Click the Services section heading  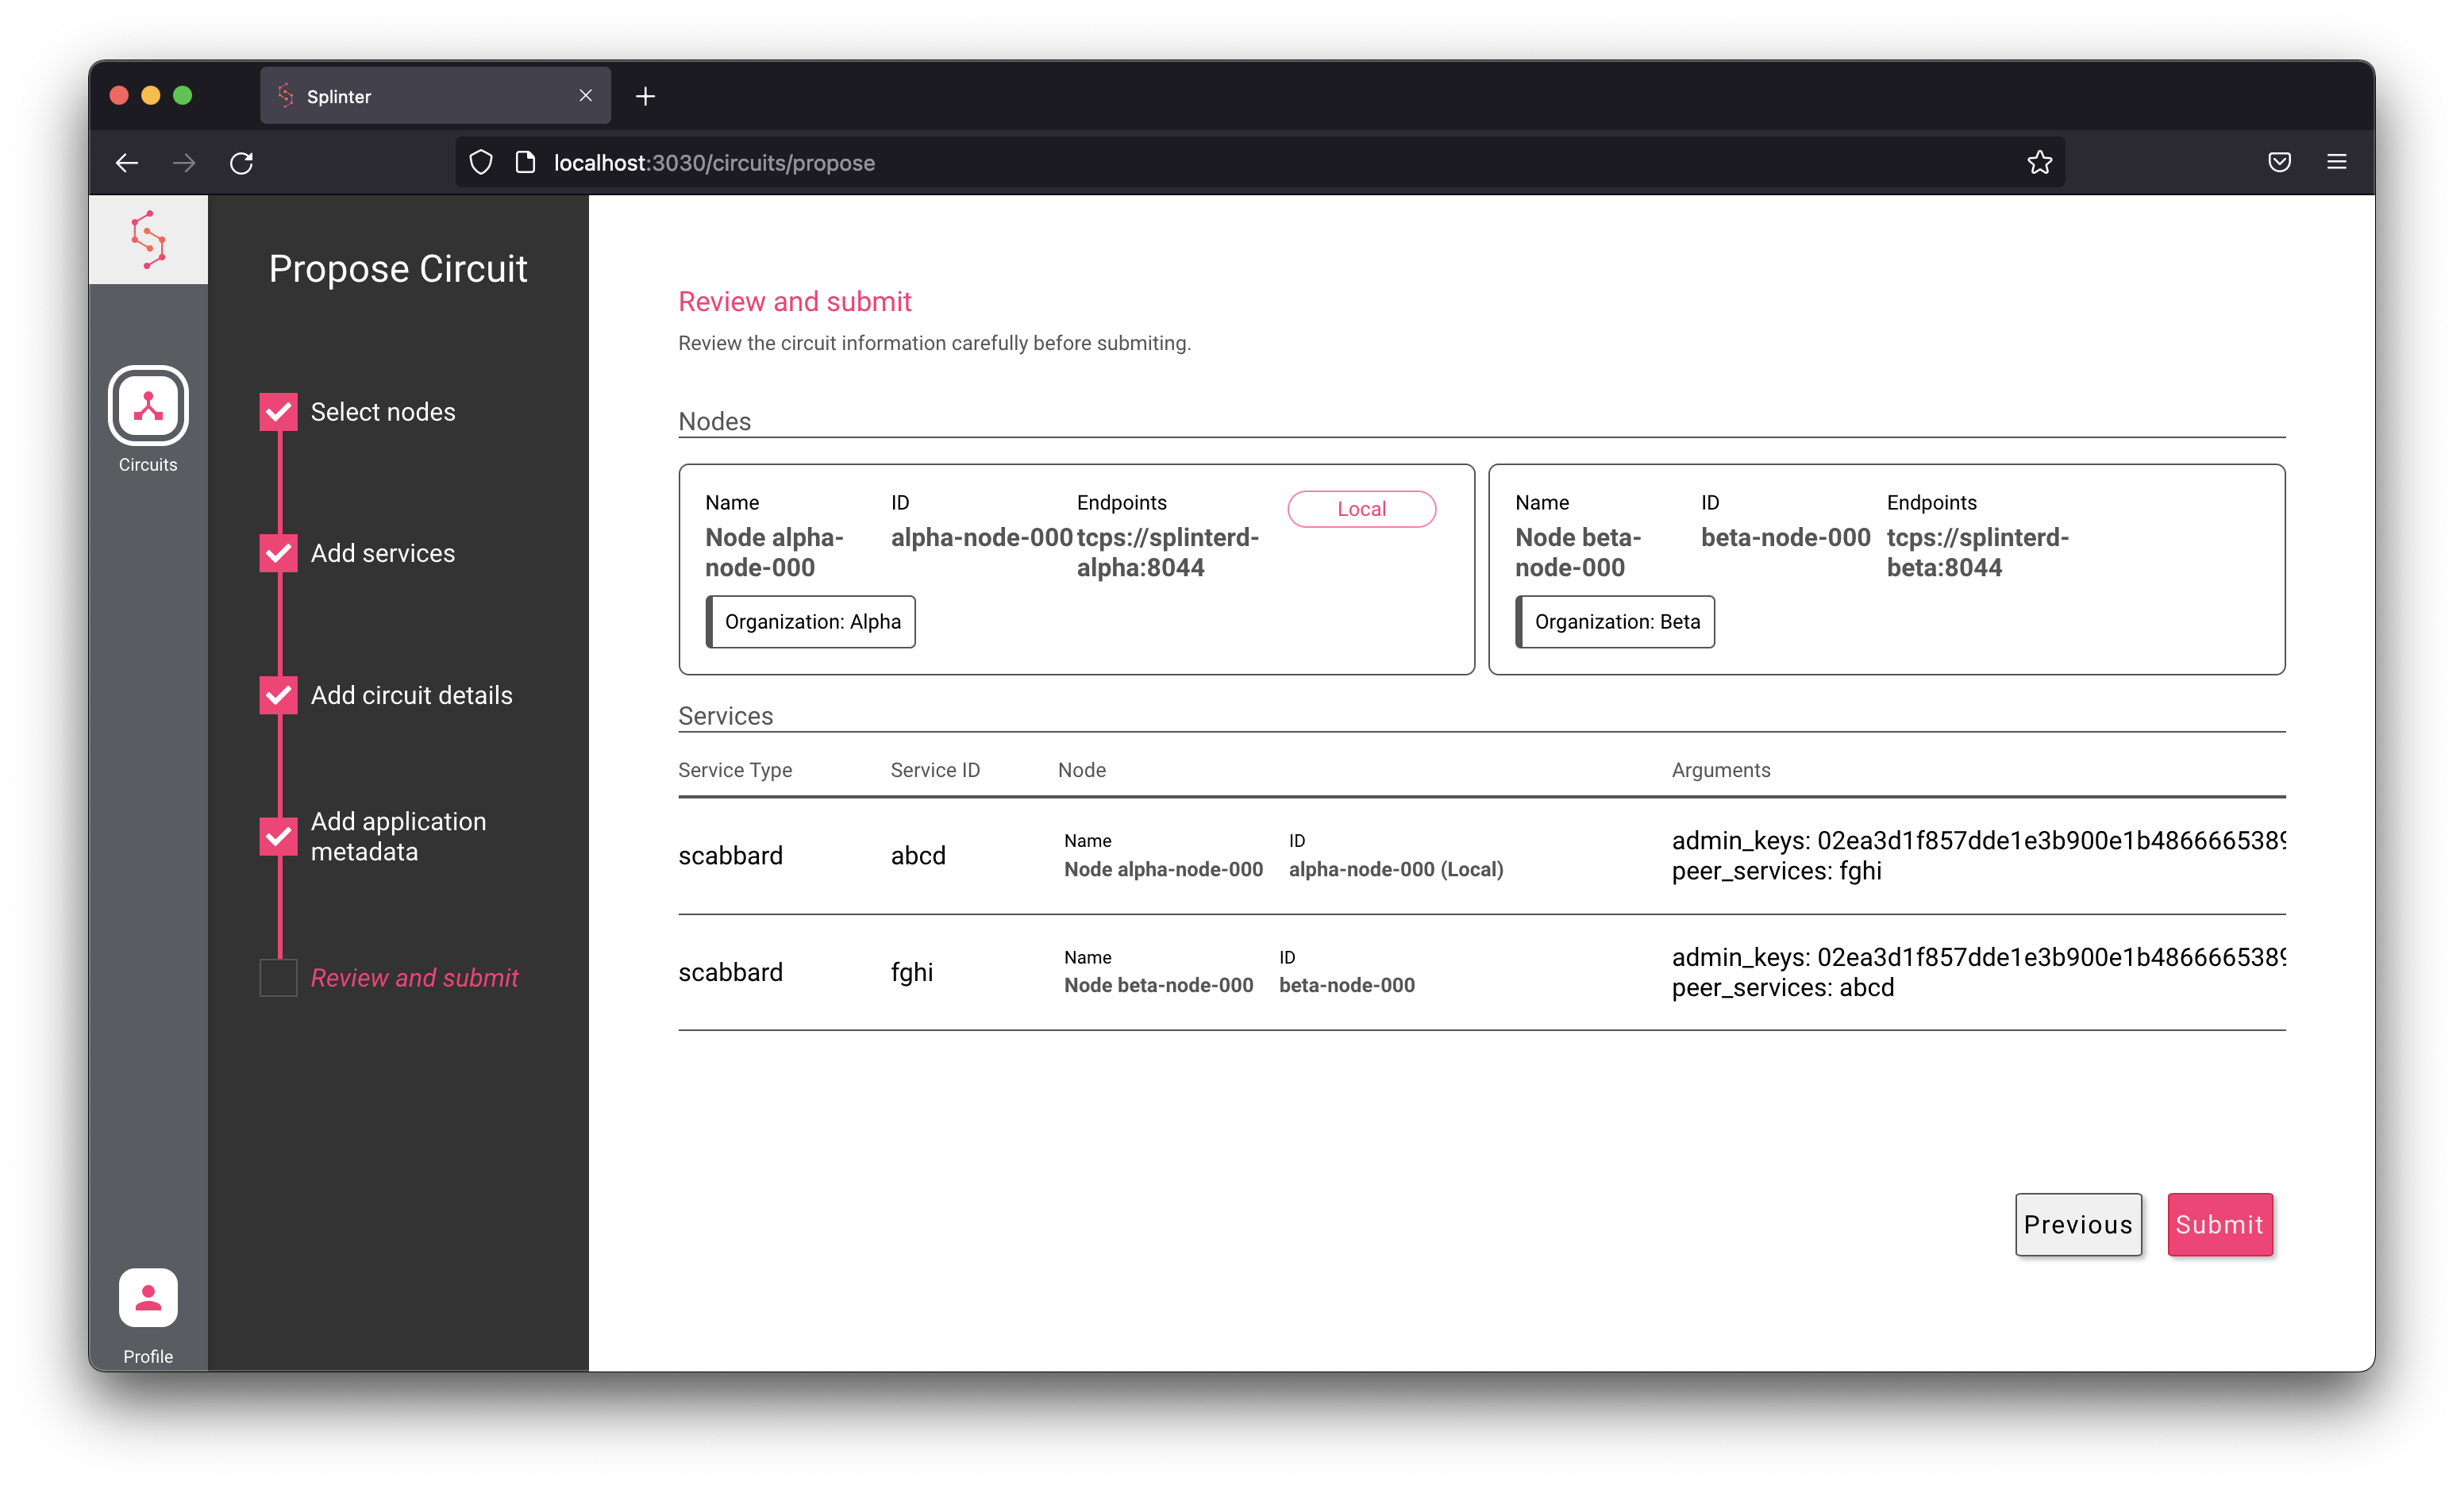(x=725, y=716)
